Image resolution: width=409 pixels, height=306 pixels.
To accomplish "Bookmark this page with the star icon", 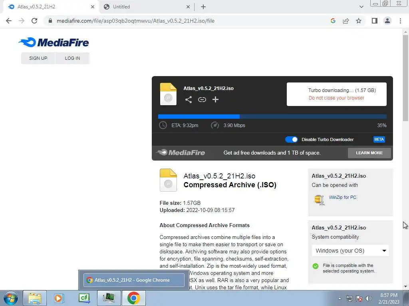I will coord(359,21).
